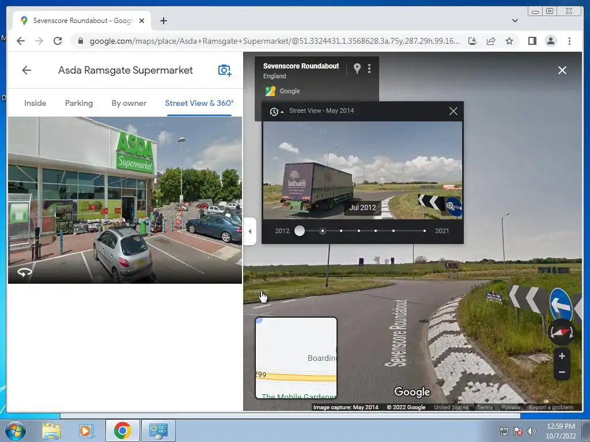Collapse the side panel with arrow
This screenshot has height=442, width=590.
pos(250,231)
